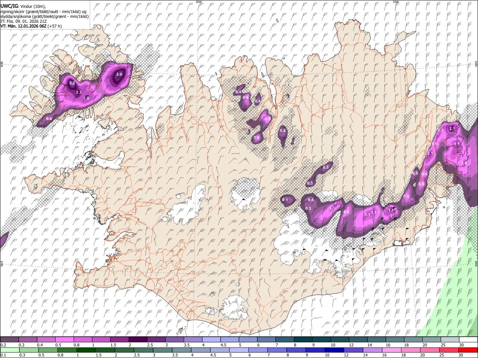Click the 3.2 precipitation value on the map

point(72,83)
